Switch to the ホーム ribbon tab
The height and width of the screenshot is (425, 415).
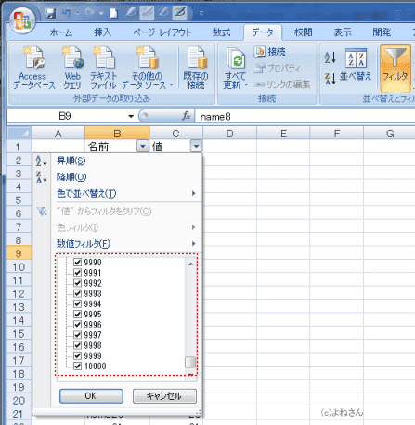coord(61,32)
